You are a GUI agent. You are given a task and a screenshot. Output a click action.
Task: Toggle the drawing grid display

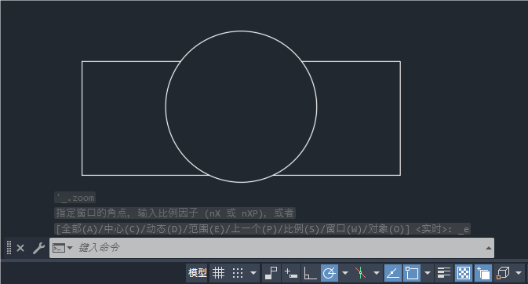click(218, 272)
